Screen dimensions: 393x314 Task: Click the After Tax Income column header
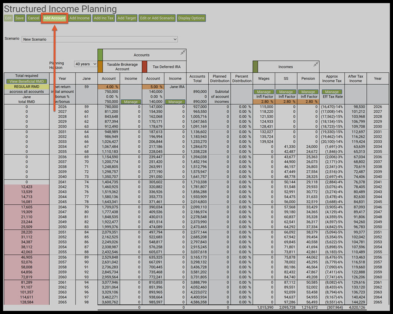coord(355,79)
